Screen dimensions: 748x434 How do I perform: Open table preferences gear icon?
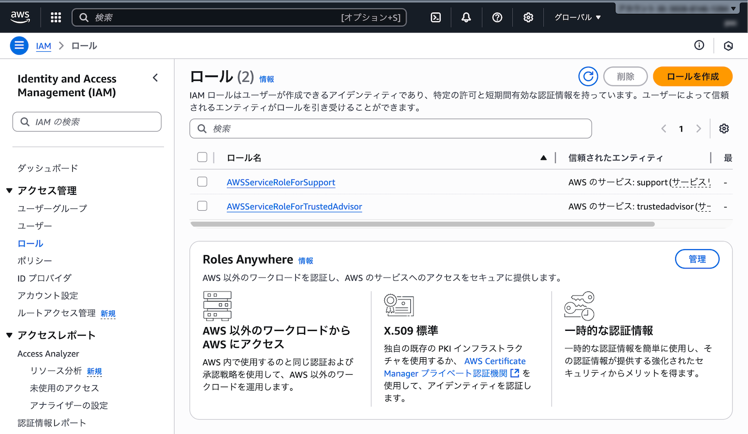tap(724, 129)
